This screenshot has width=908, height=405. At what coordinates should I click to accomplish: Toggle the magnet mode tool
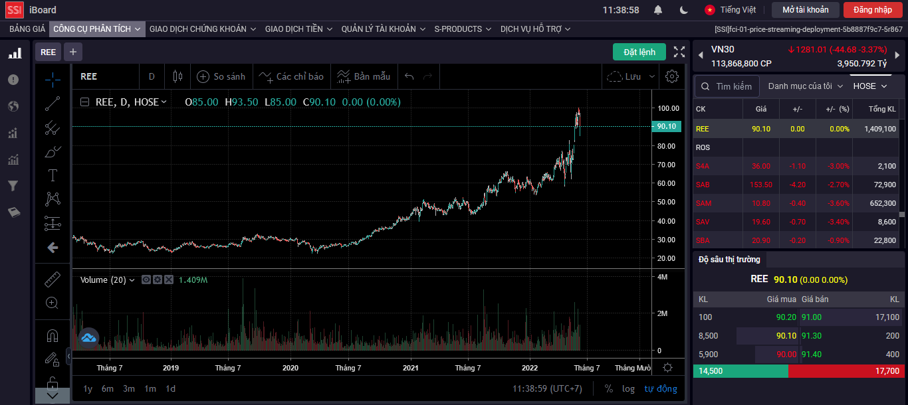pos(53,336)
